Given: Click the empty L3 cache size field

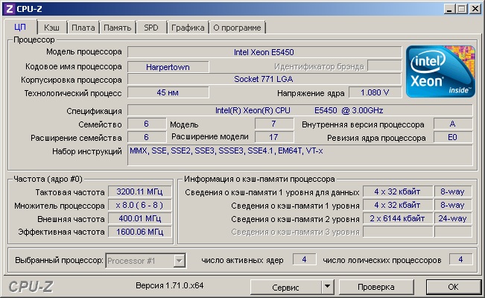Looking at the screenshot, I should (398, 232).
